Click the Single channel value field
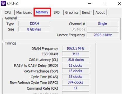This screenshot has height=94, width=122. pos(102,23)
